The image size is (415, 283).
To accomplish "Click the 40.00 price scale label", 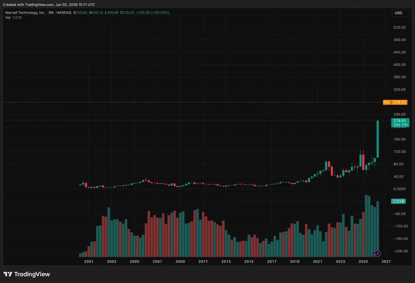I will coord(399,177).
